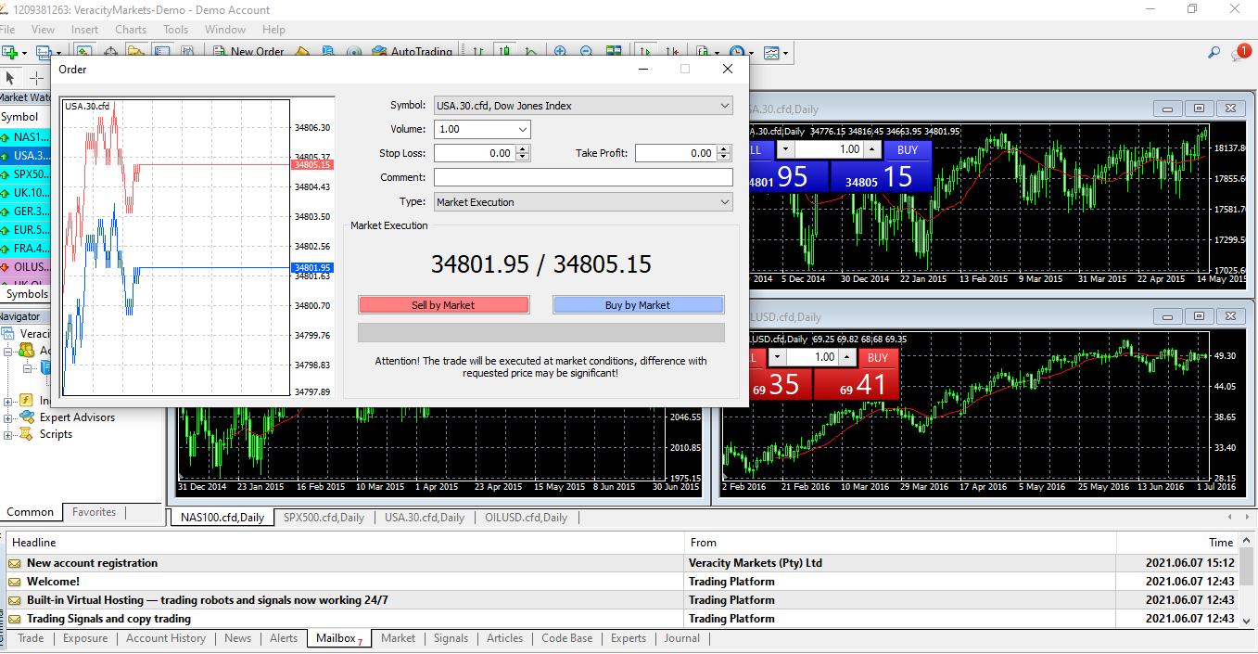
Task: Zoom in on the chart using the magnifier icon
Action: click(560, 52)
